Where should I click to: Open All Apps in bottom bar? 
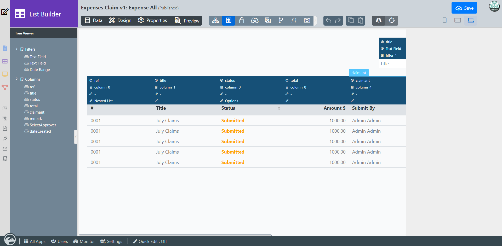click(35, 241)
